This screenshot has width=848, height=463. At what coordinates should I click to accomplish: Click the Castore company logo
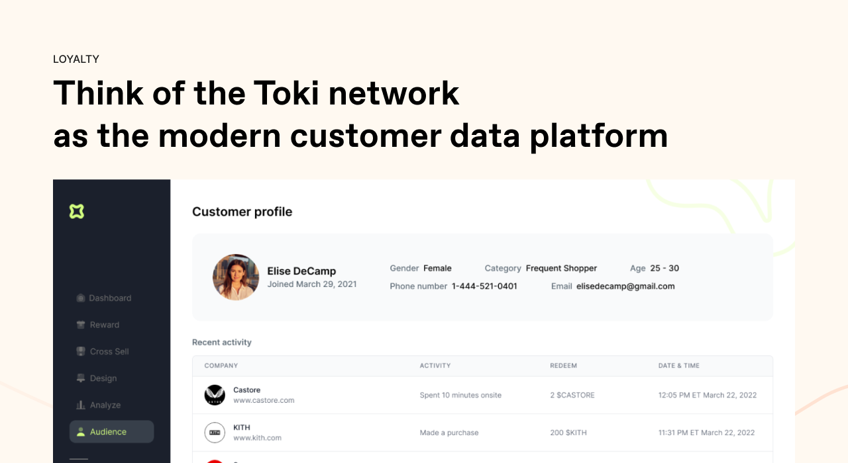click(x=215, y=395)
